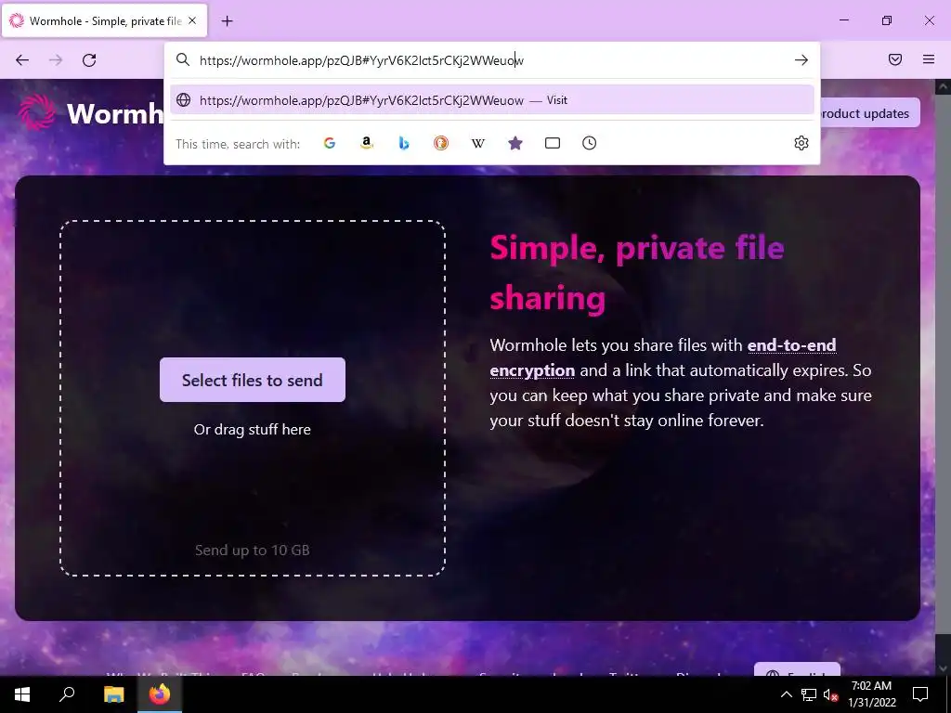Open the notification center icon
The width and height of the screenshot is (951, 713).
coord(920,694)
